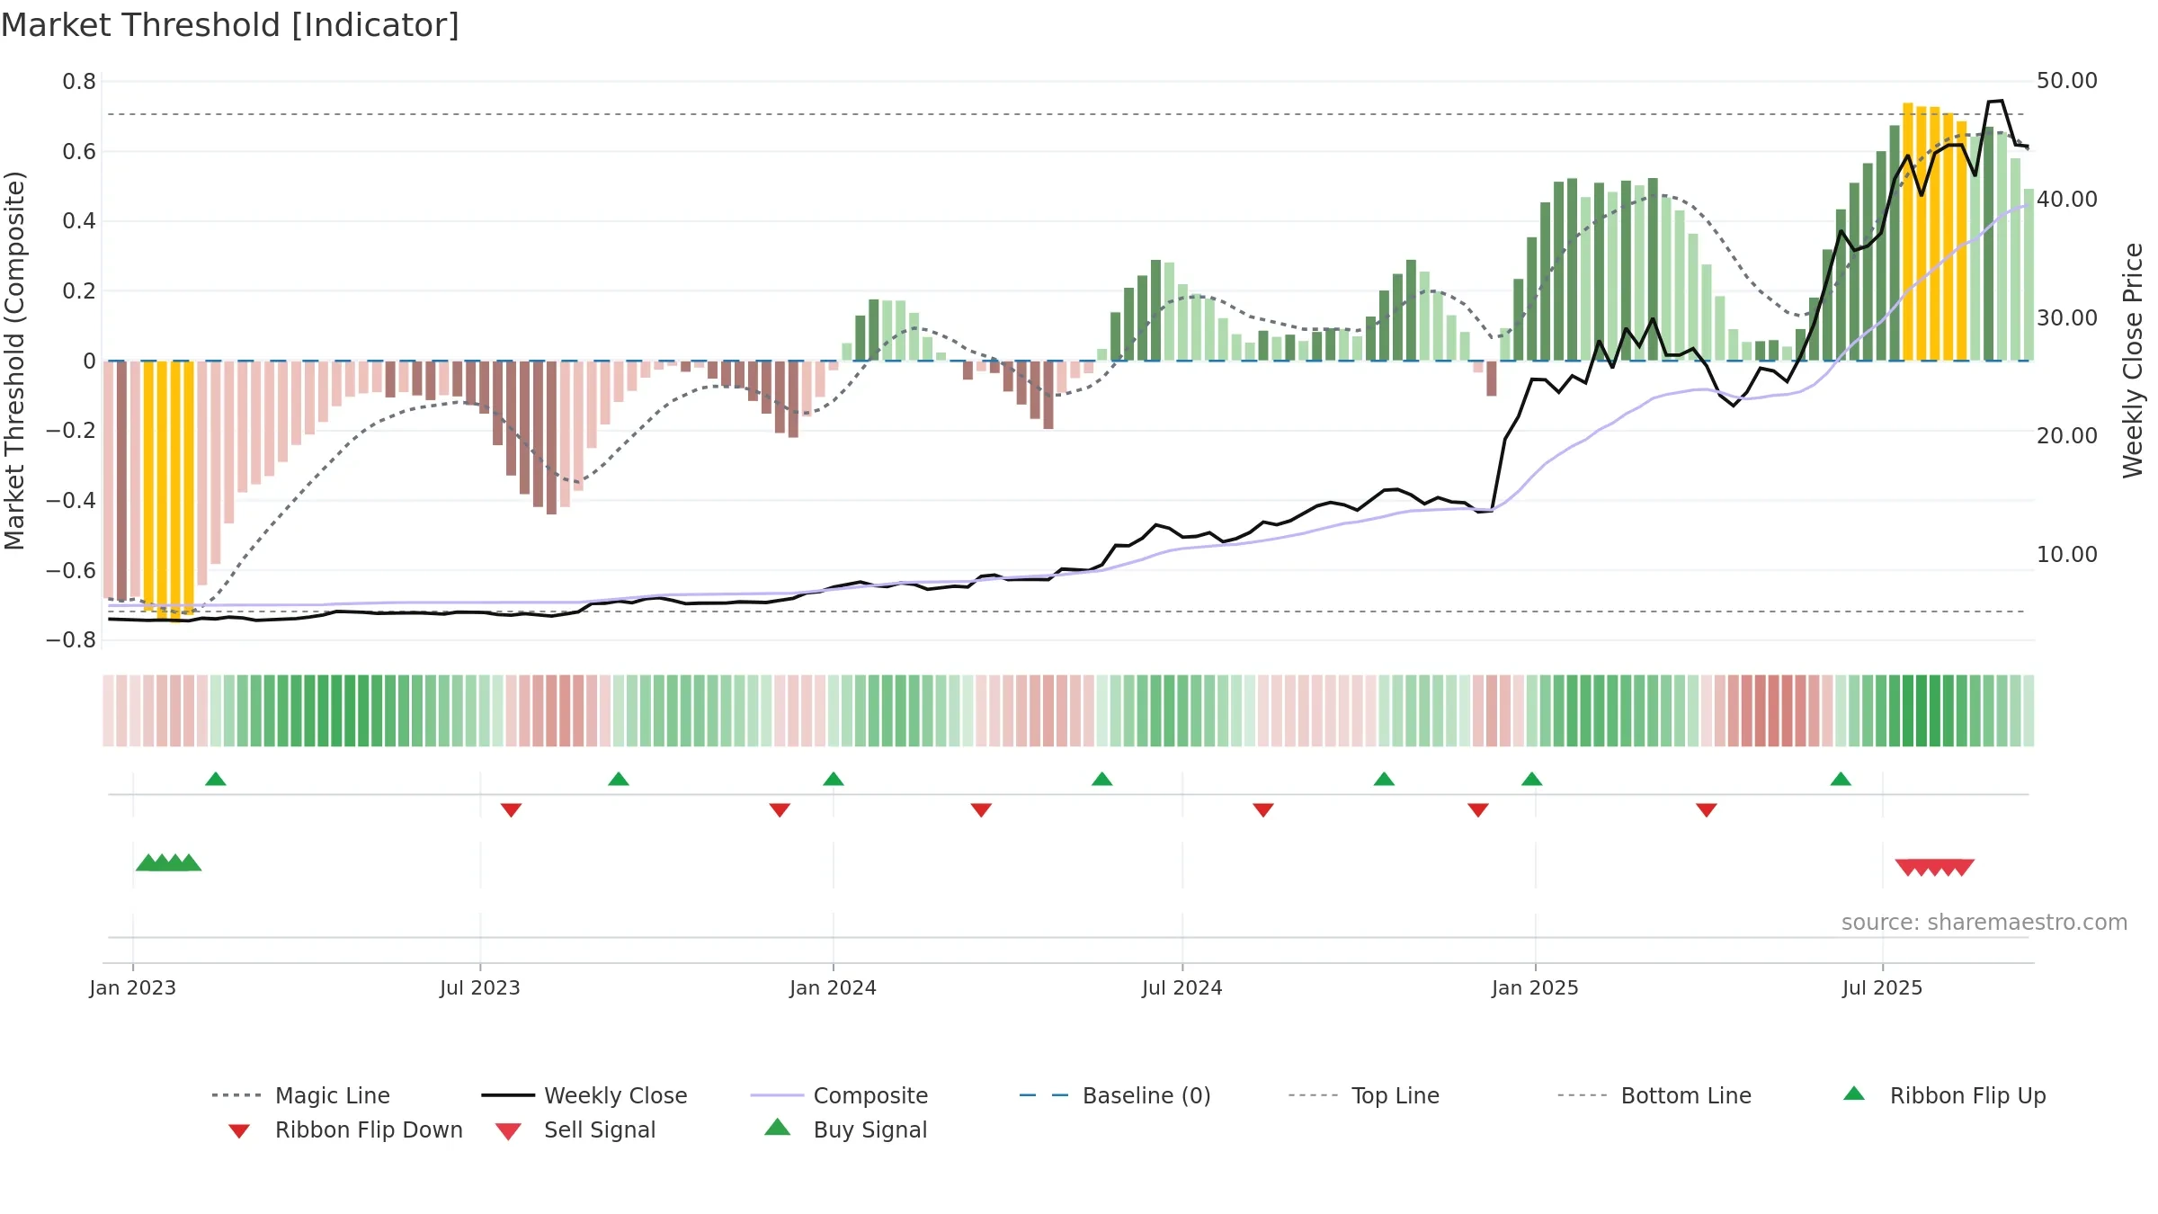Click the ribbon flip down marker in March 2024

coord(981,810)
